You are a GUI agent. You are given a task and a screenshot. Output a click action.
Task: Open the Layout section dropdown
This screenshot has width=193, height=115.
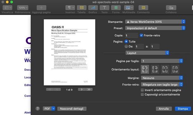[147, 53]
